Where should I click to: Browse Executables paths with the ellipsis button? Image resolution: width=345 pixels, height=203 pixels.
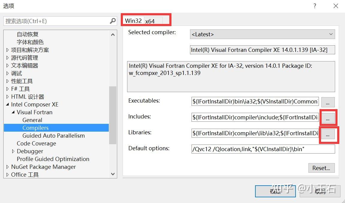click(x=328, y=102)
